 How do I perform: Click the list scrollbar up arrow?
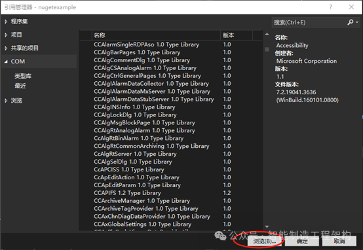[x=267, y=34]
